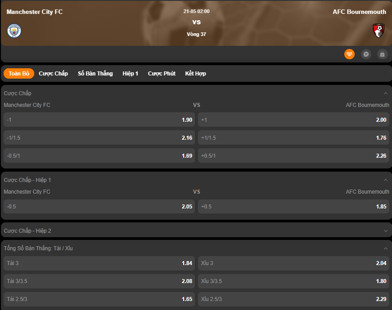Collapse the Cược Chấp - Hiệp 1 section
Viewport: 392px width, 310px height.
385,180
